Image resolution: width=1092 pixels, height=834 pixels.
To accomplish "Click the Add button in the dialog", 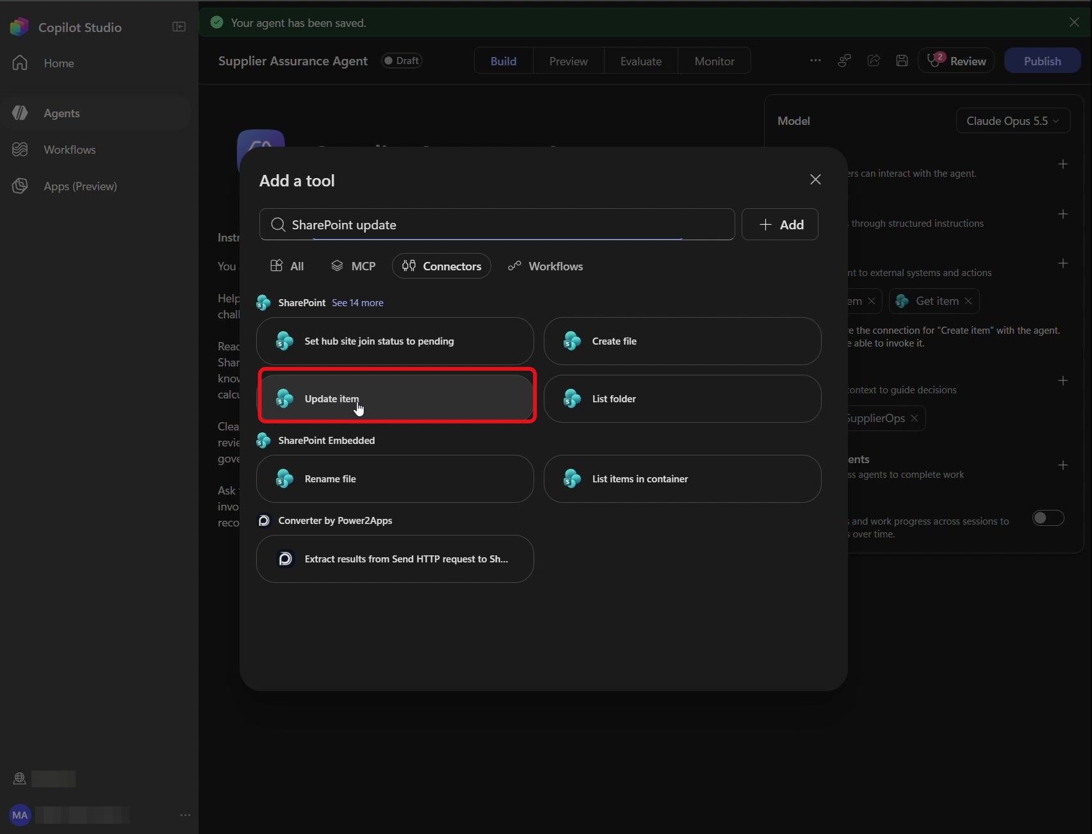I will click(780, 224).
